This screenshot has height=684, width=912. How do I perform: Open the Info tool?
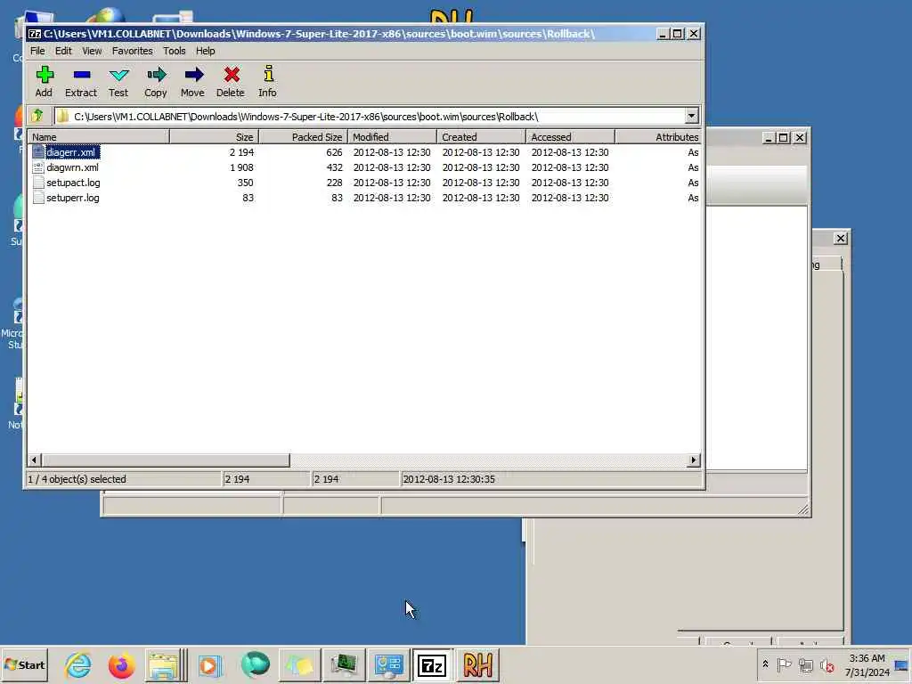pyautogui.click(x=268, y=74)
